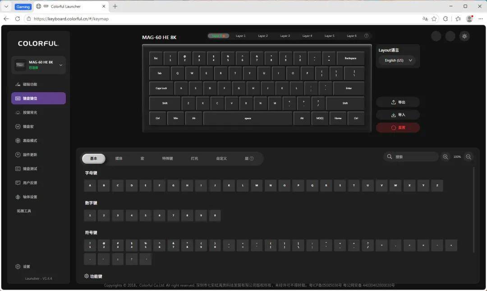Switch to the 宏 keycode tab
The width and height of the screenshot is (487, 291).
tap(142, 158)
